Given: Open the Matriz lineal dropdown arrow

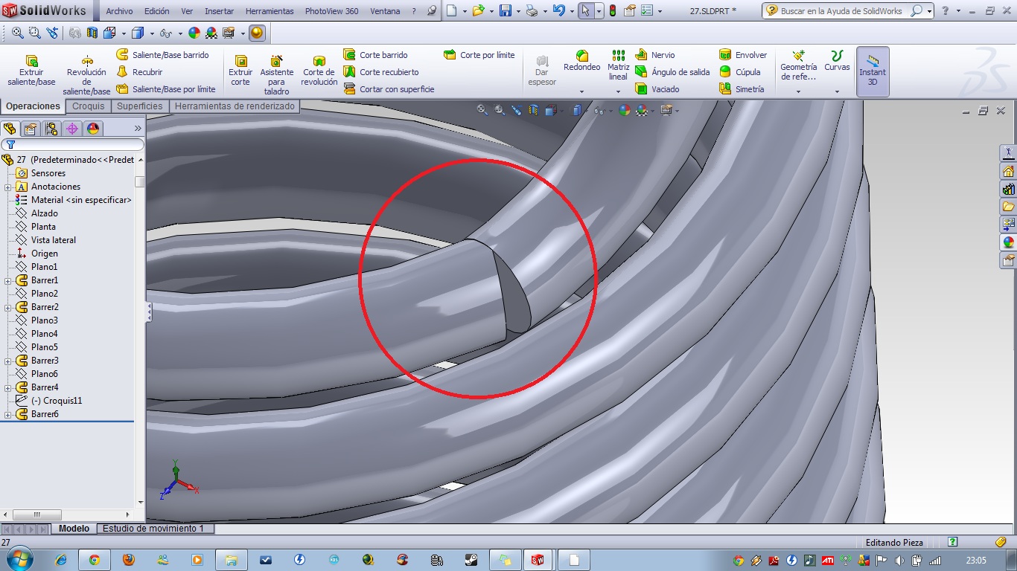Looking at the screenshot, I should click(618, 91).
